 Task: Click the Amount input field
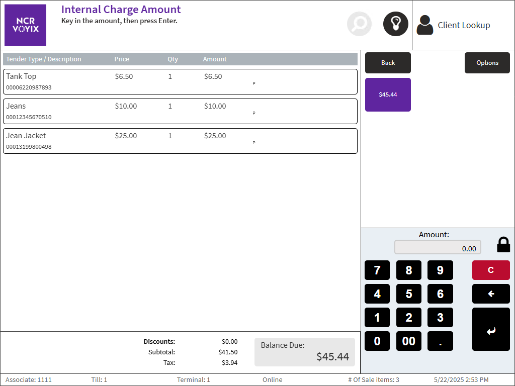(x=438, y=247)
